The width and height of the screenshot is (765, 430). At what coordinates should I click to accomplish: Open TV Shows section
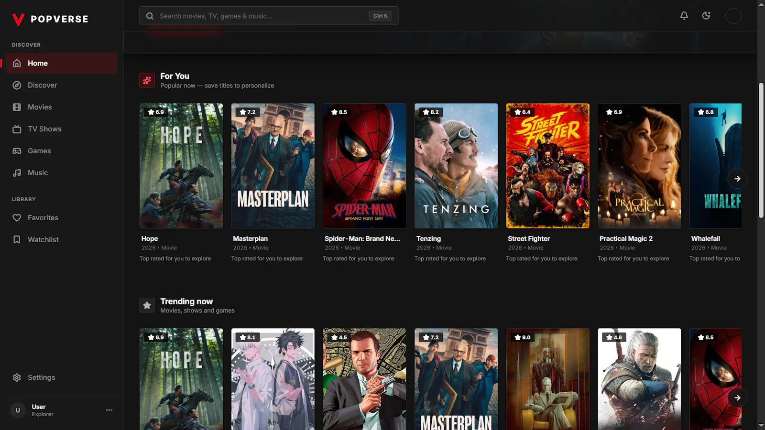point(62,129)
